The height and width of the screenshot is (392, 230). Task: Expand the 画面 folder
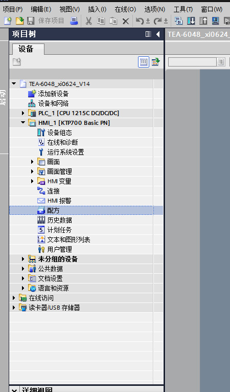tap(32, 162)
